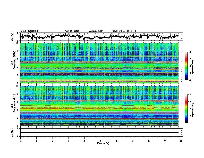204x158 pixels.
Task: Click the thick black ch.3 flat line
Action: (99, 132)
